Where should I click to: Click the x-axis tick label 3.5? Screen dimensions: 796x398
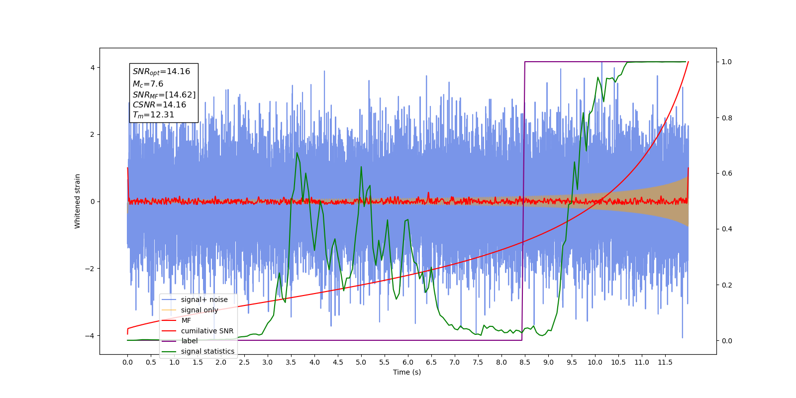tap(291, 362)
